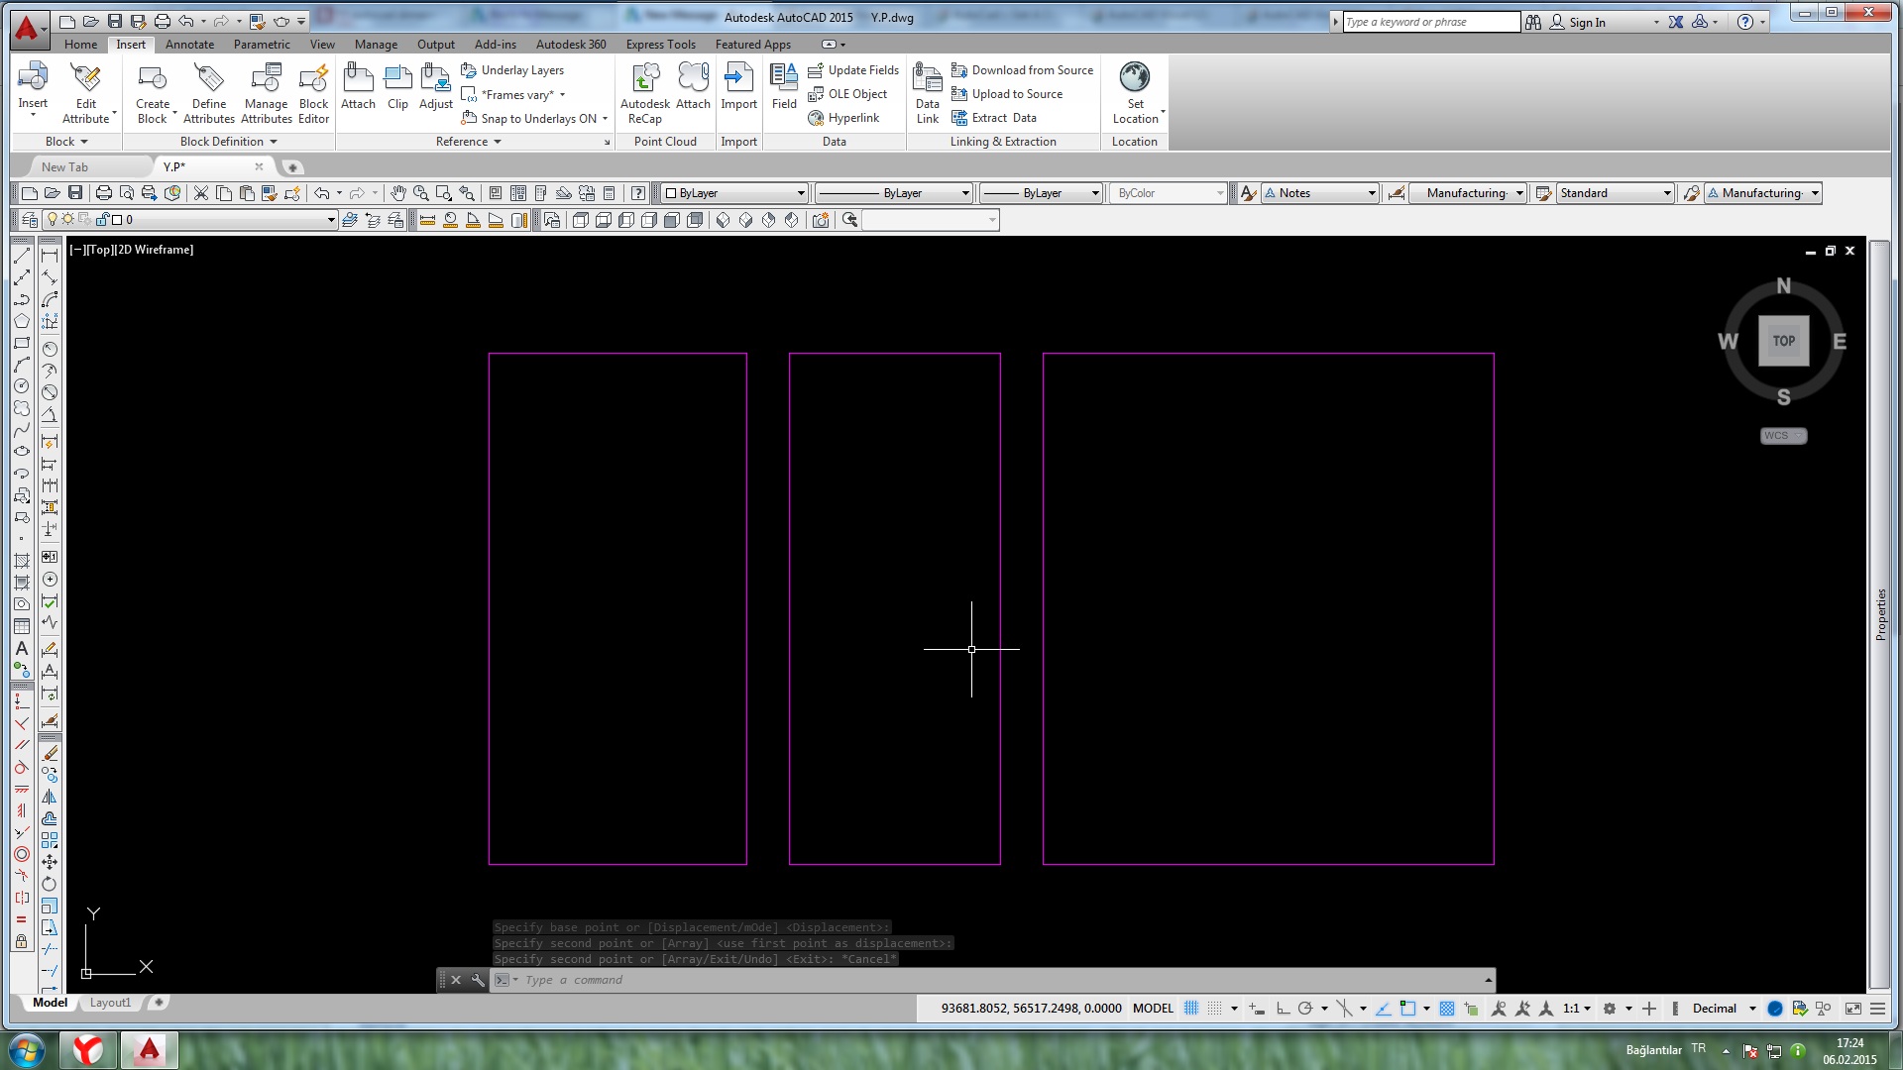This screenshot has height=1070, width=1903.
Task: Open the ByLayer color dropdown
Action: (x=734, y=193)
